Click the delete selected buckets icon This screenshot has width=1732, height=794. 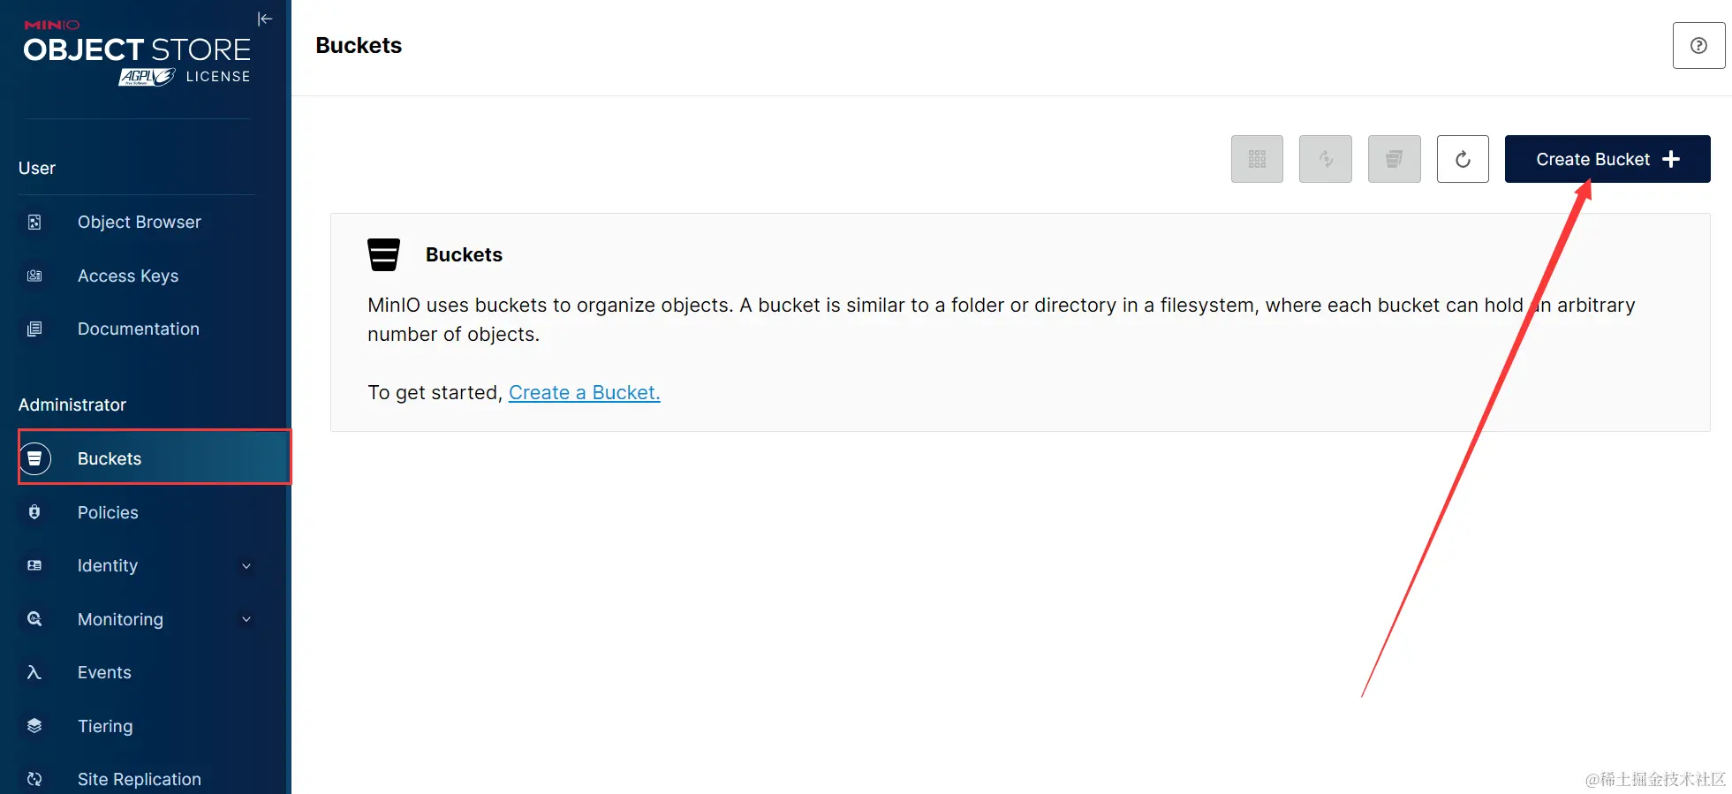coord(1395,159)
